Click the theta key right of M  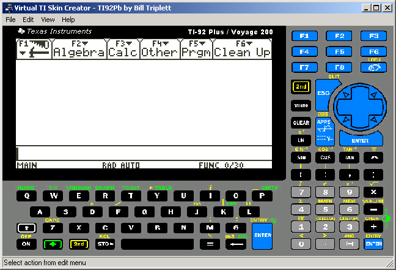236,228
